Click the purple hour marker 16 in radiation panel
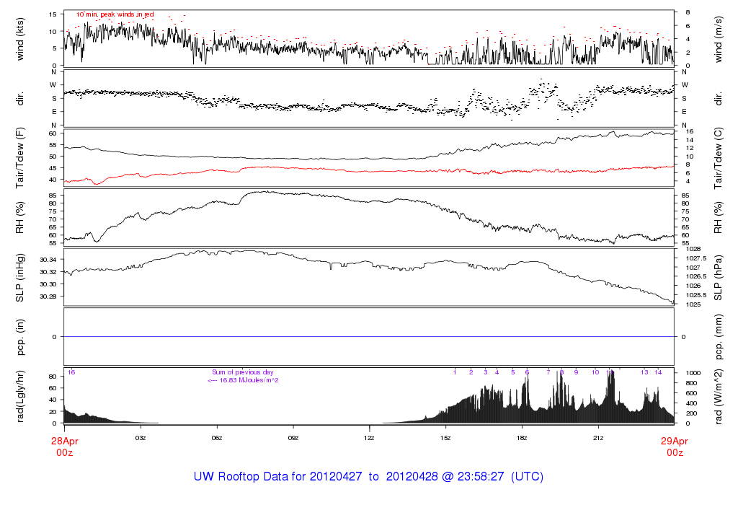The width and height of the screenshot is (738, 505). 71,372
